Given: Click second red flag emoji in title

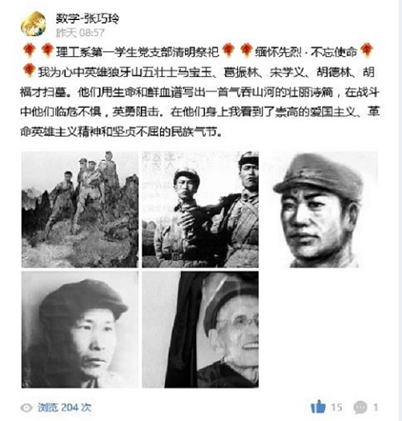Looking at the screenshot, I should pos(47,50).
